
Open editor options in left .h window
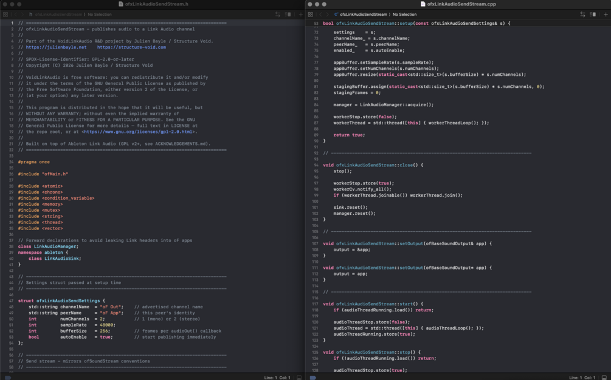coord(288,15)
